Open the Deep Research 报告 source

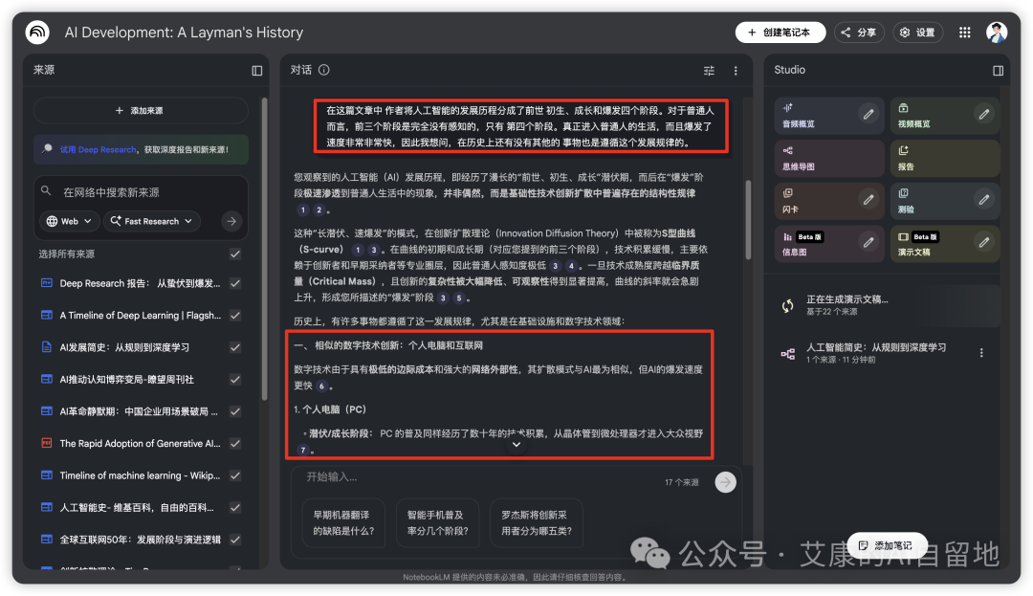coord(141,283)
